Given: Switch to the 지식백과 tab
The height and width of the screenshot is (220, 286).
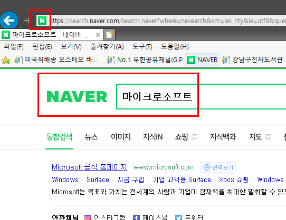Looking at the screenshot, I should tap(223, 137).
